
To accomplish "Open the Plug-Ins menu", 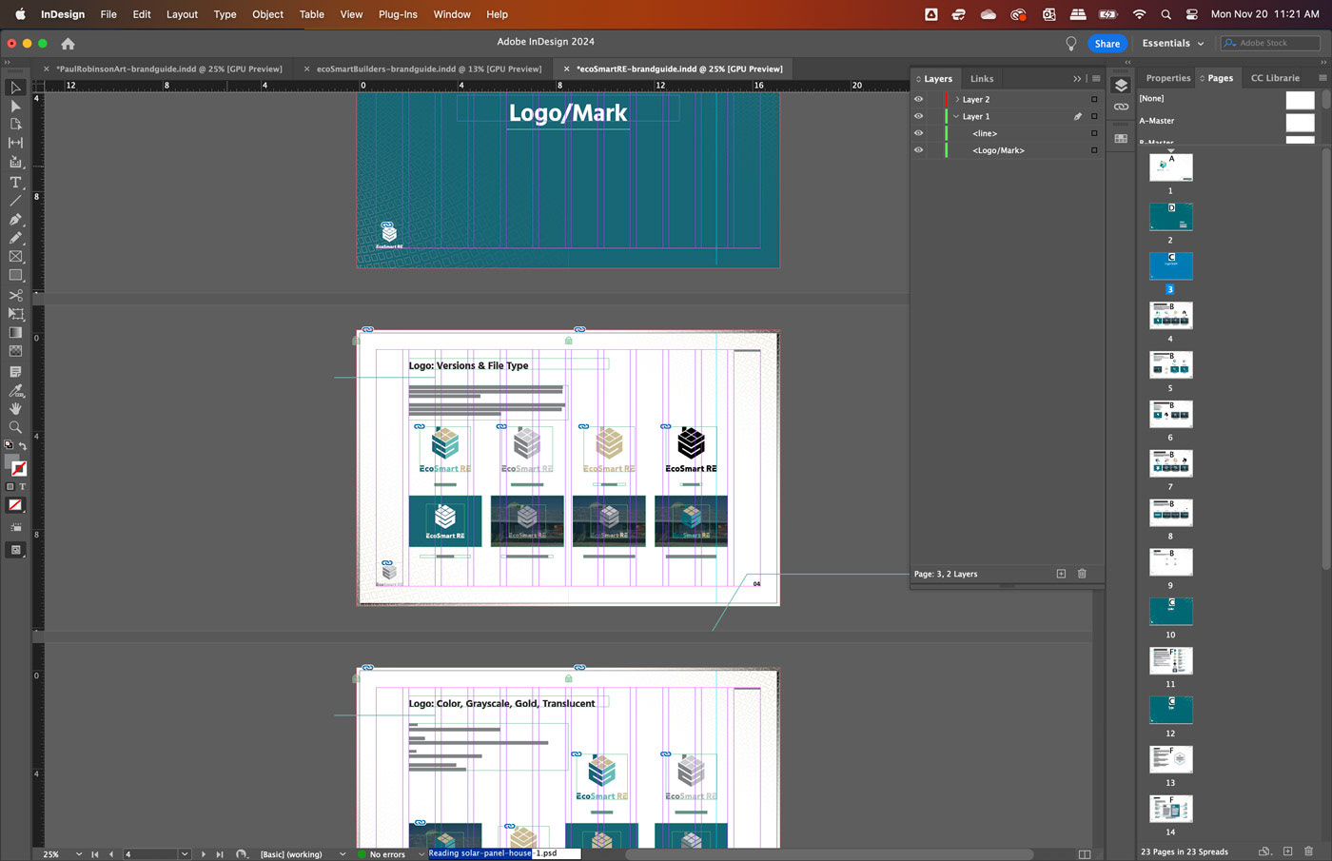I will (398, 14).
